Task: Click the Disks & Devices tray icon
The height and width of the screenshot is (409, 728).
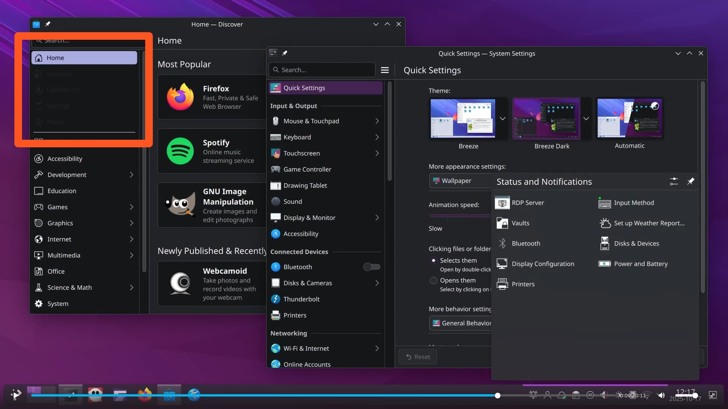Action: click(x=604, y=244)
